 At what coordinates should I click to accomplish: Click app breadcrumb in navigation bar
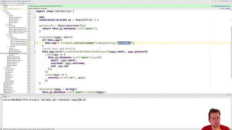point(14,1)
